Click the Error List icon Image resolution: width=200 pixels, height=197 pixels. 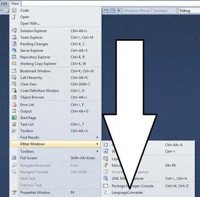tap(14, 105)
